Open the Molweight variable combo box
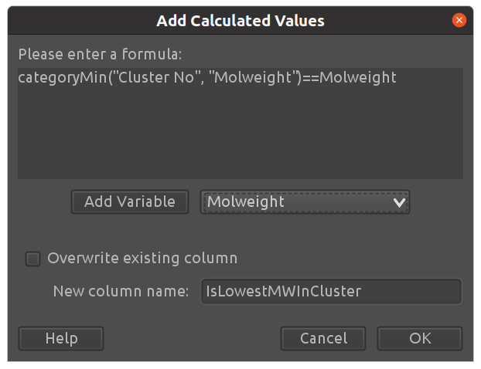This screenshot has width=481, height=369. (x=305, y=202)
